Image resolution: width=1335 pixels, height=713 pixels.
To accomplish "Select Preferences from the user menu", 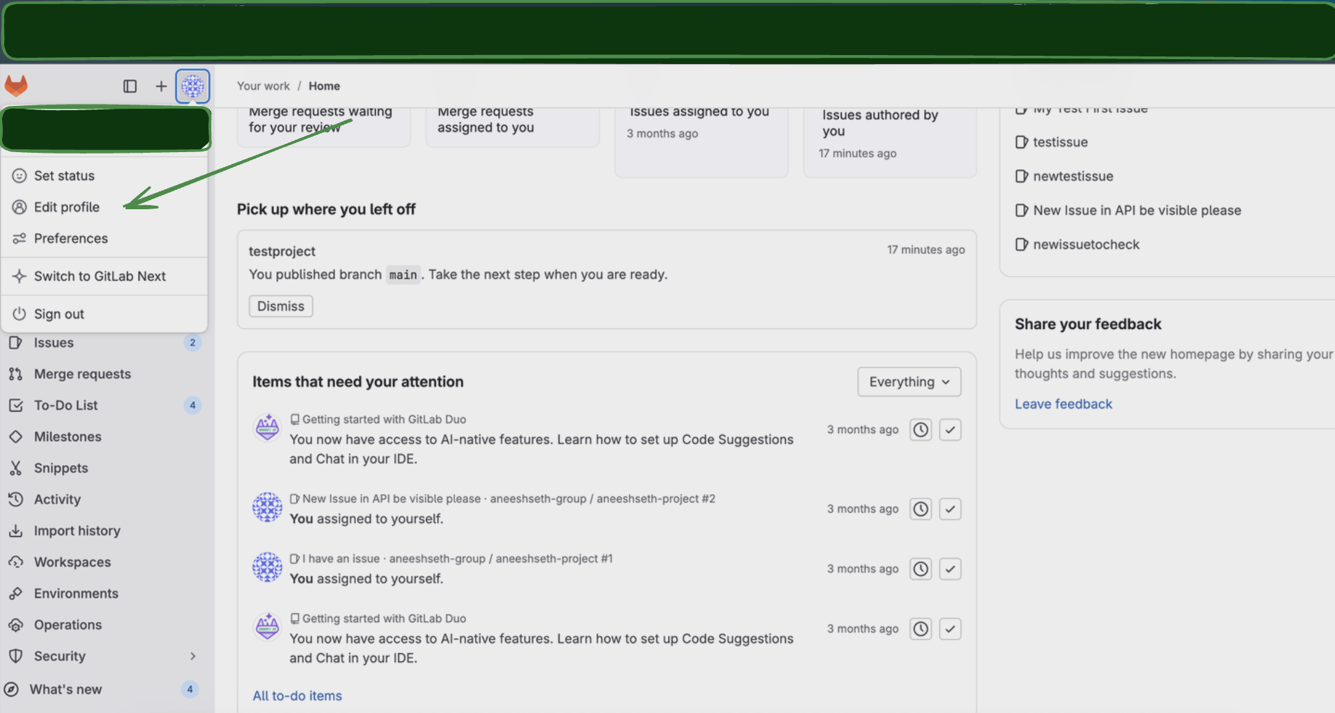I will 71,239.
